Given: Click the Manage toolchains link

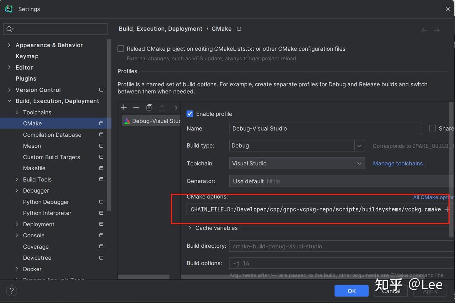Looking at the screenshot, I should coord(400,164).
